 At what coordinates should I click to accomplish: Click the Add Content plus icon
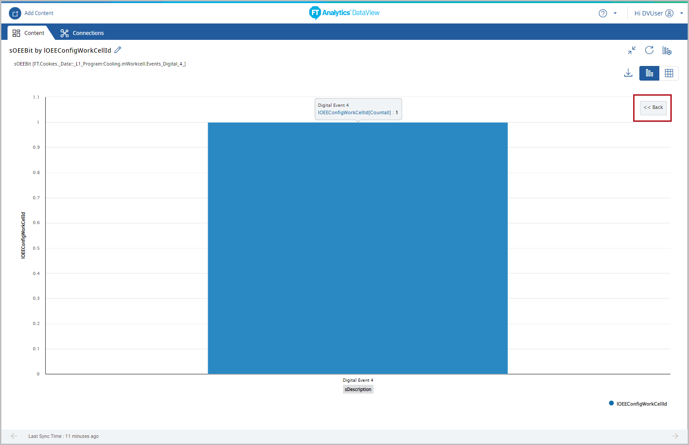coord(15,13)
